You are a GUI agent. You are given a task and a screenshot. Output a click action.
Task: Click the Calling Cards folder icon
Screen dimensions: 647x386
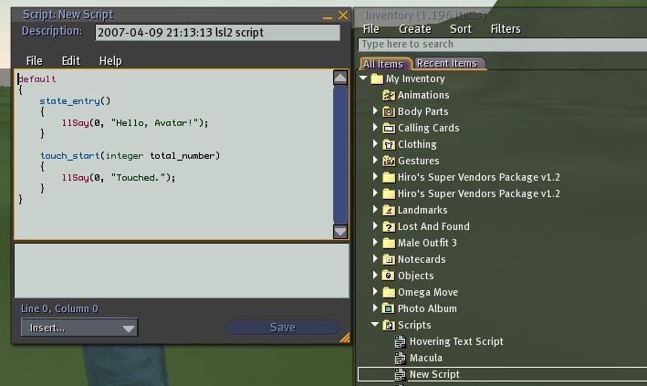(x=389, y=129)
